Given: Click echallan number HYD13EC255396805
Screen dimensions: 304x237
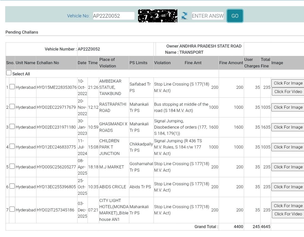Looking at the screenshot, I should point(56,187).
